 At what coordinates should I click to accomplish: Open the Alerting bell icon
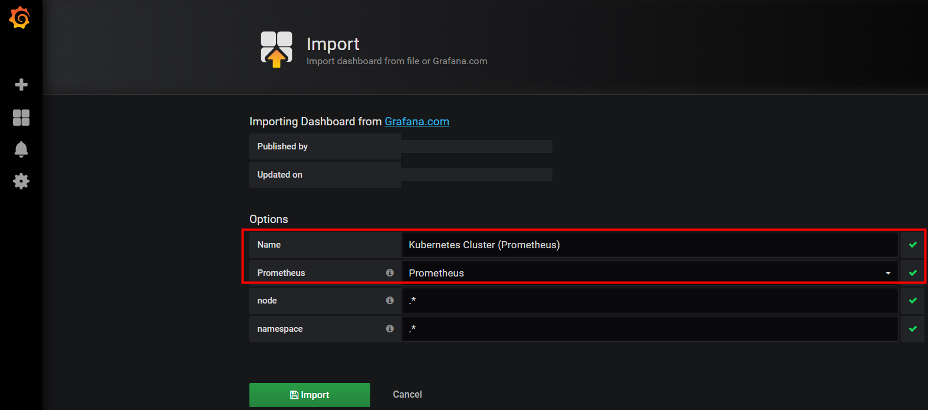coord(21,149)
